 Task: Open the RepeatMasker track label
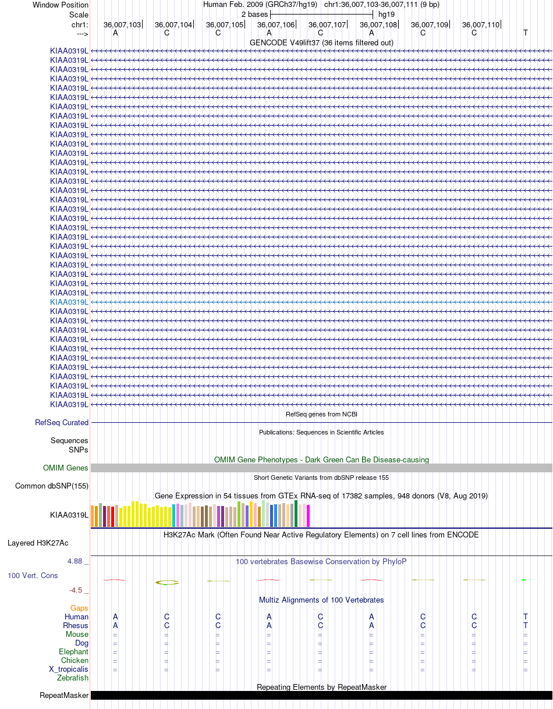click(x=64, y=695)
